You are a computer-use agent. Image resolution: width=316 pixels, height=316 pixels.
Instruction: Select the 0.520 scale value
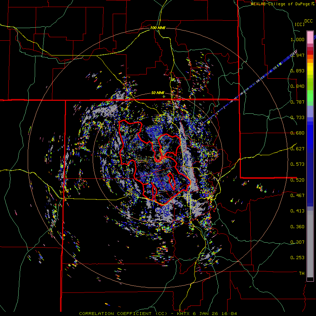[297, 180]
